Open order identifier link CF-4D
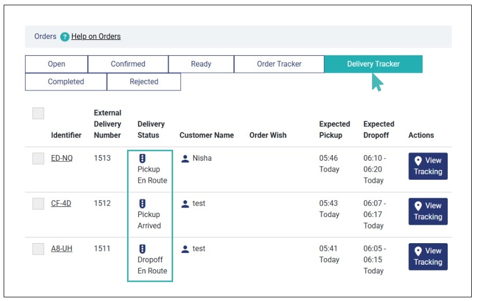Viewport: 477px width, 301px height. (61, 203)
